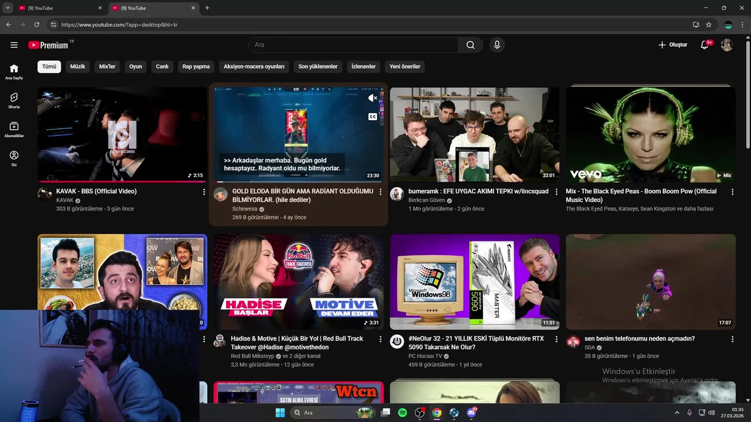Open the notifications bell
751x422 pixels.
click(x=705, y=45)
